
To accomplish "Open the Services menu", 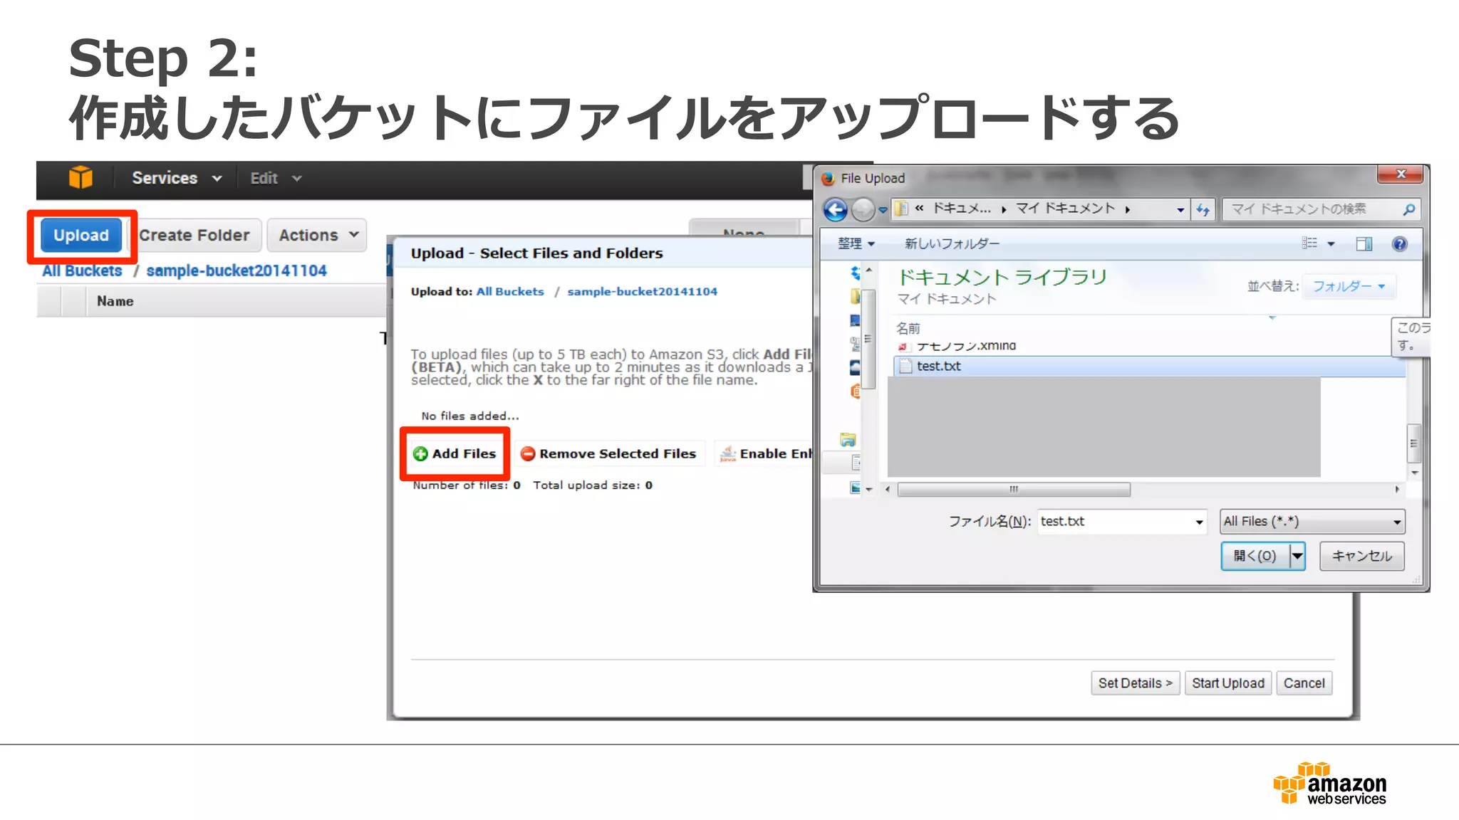I will 177,178.
